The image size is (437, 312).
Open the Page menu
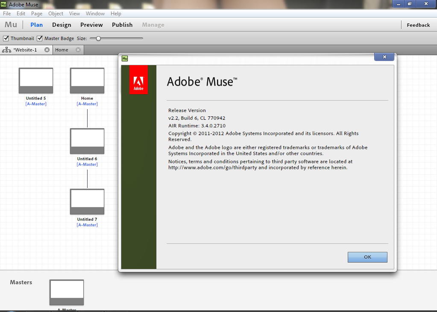(37, 14)
